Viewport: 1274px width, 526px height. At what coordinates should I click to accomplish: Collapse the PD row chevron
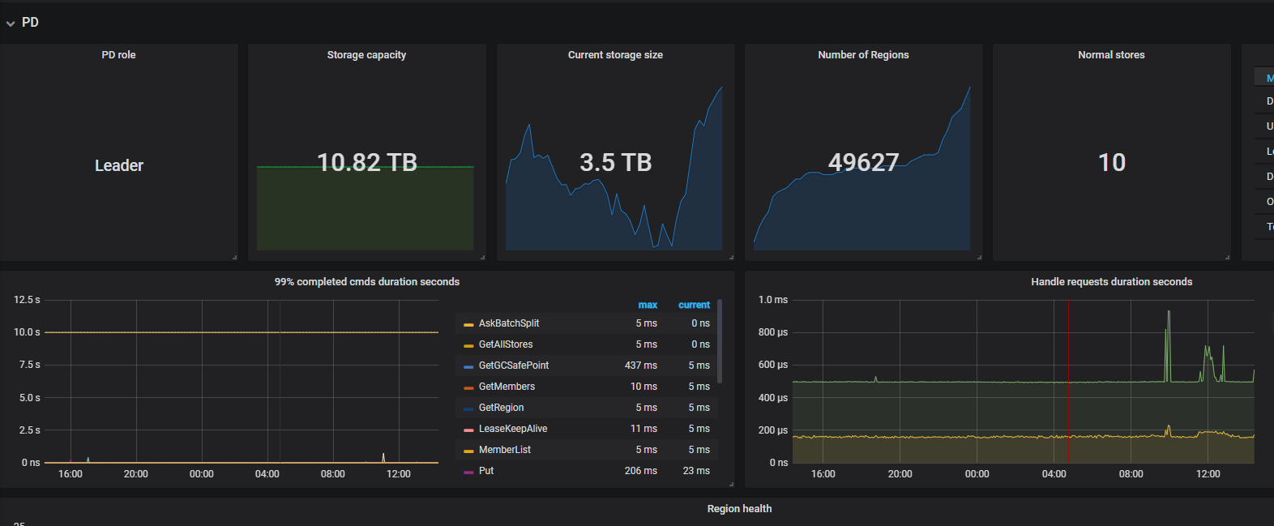(11, 24)
